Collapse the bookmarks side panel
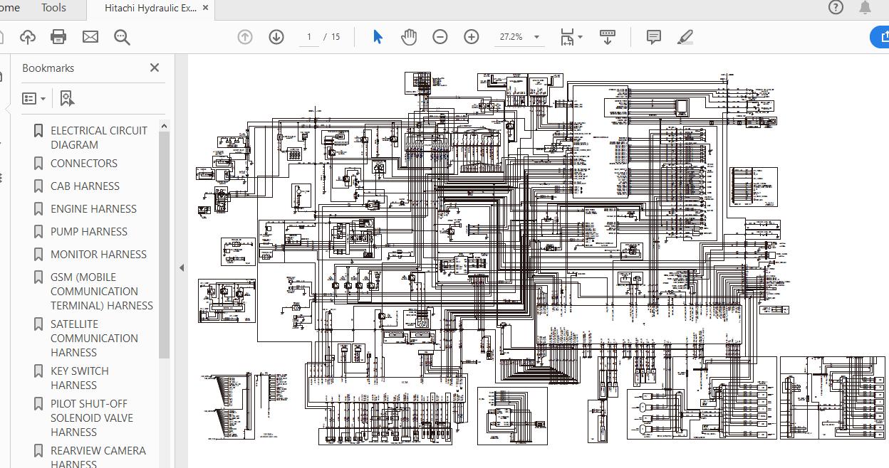 coord(182,268)
